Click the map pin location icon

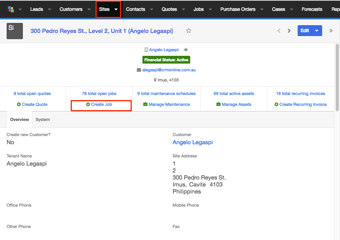pyautogui.click(x=155, y=80)
